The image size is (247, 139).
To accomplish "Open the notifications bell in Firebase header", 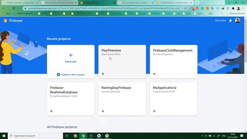I will 230,20.
